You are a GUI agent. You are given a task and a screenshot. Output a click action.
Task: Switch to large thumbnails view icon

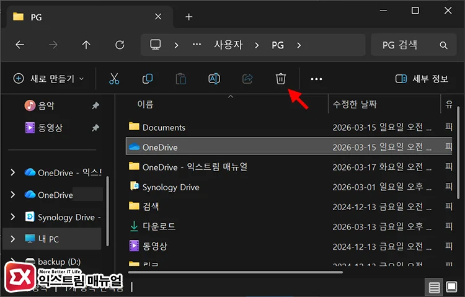451,287
